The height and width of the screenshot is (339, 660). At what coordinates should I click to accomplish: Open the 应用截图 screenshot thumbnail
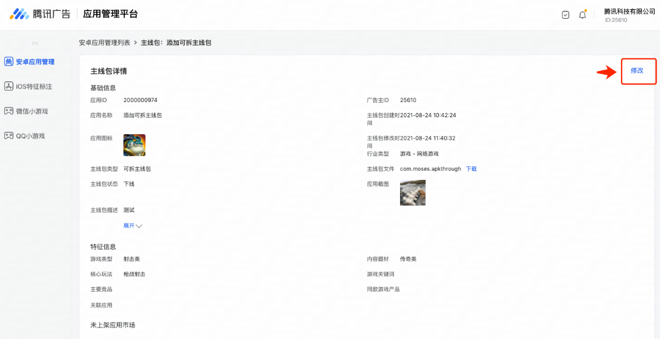point(412,193)
